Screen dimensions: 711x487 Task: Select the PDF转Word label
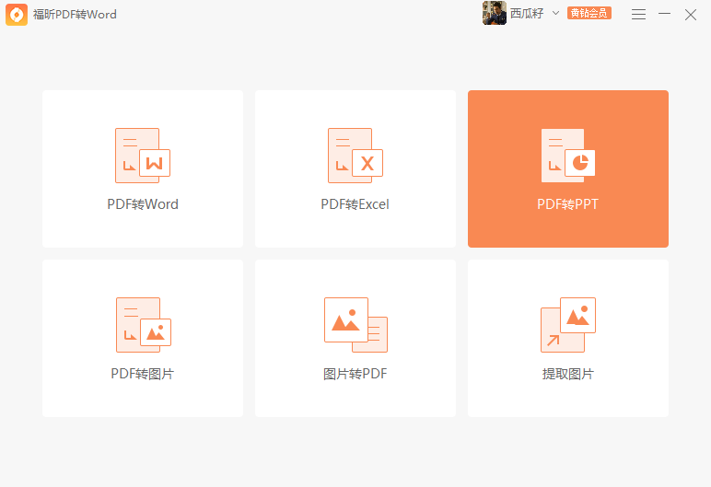pyautogui.click(x=143, y=204)
